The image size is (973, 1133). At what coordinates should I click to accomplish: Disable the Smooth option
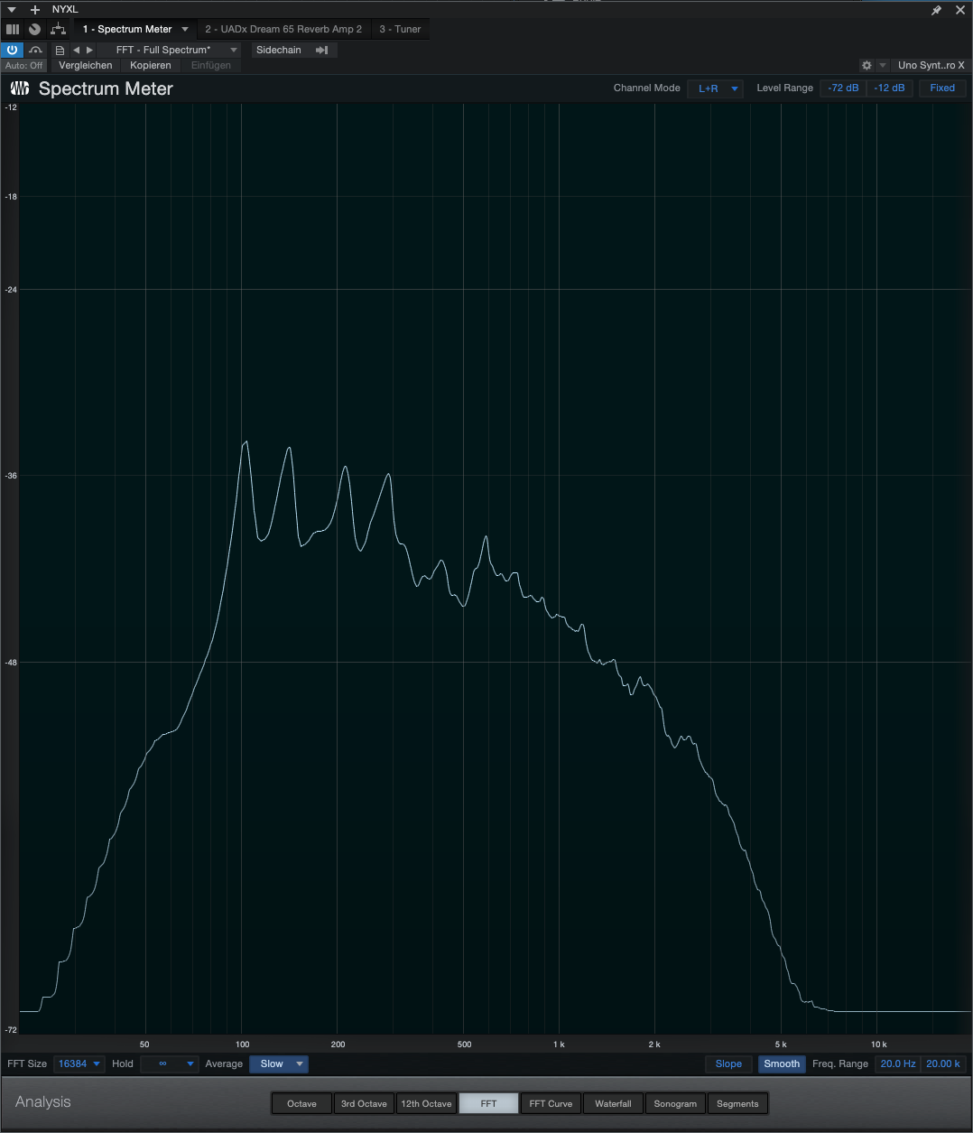(x=782, y=1064)
